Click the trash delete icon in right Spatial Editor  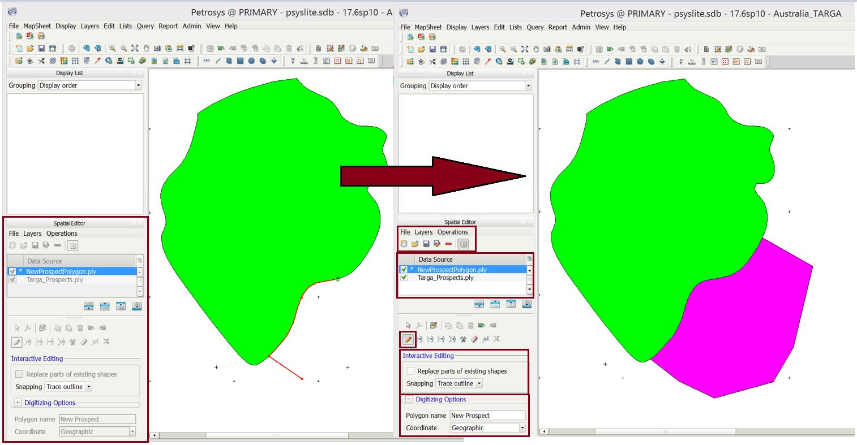click(470, 325)
